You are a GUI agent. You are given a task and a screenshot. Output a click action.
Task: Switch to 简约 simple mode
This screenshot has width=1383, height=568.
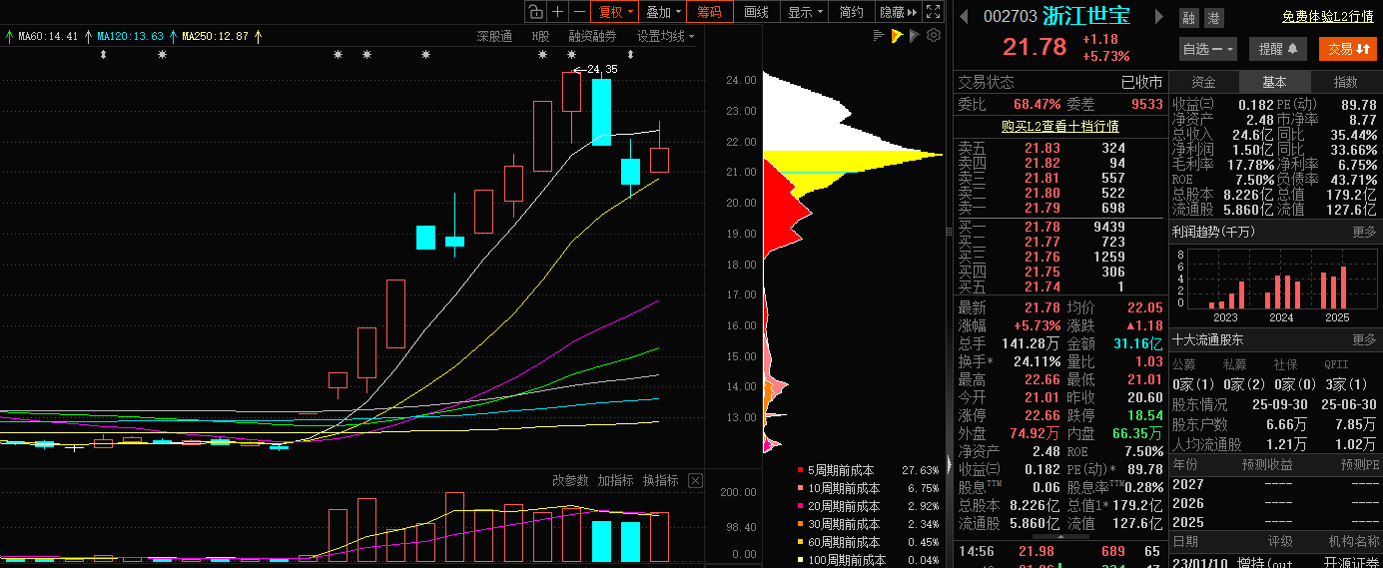pos(852,12)
